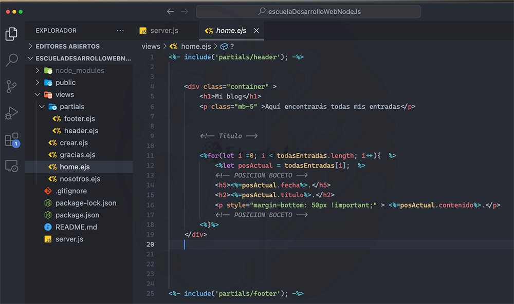Click the JS icon on server.js tab
The width and height of the screenshot is (514, 304).
[143, 31]
